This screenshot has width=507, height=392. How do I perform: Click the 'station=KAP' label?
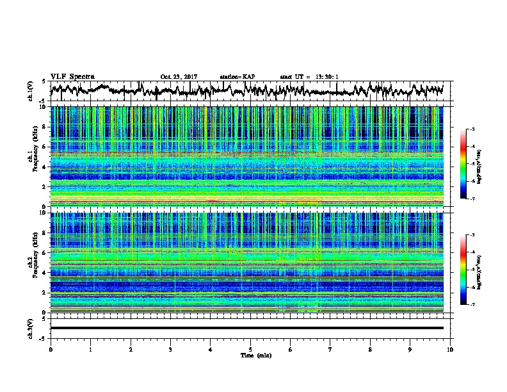237,77
